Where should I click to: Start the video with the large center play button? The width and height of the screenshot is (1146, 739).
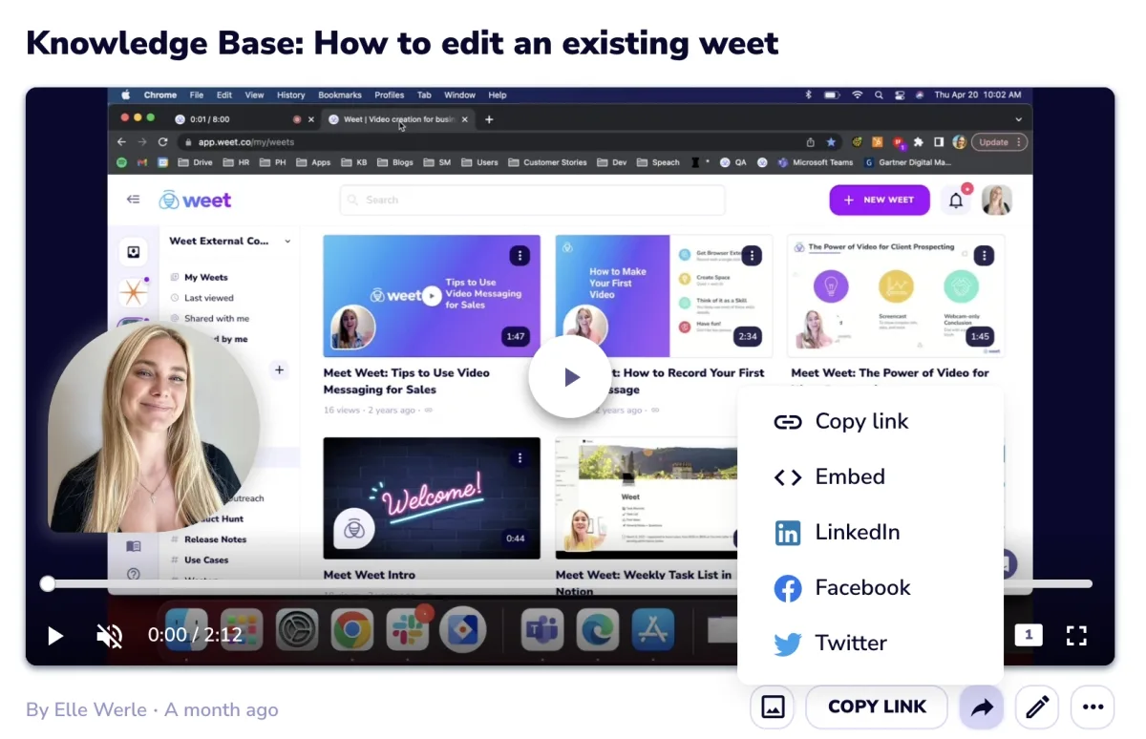570,377
